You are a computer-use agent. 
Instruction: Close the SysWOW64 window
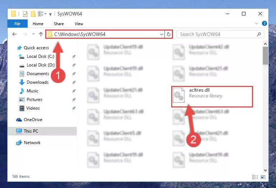click(260, 14)
